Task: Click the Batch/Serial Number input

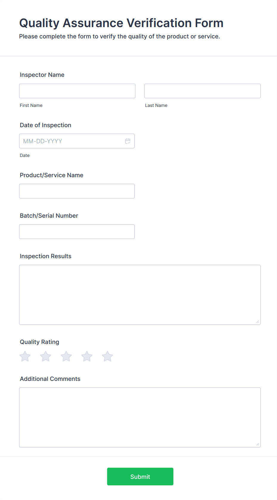Action: tap(77, 232)
